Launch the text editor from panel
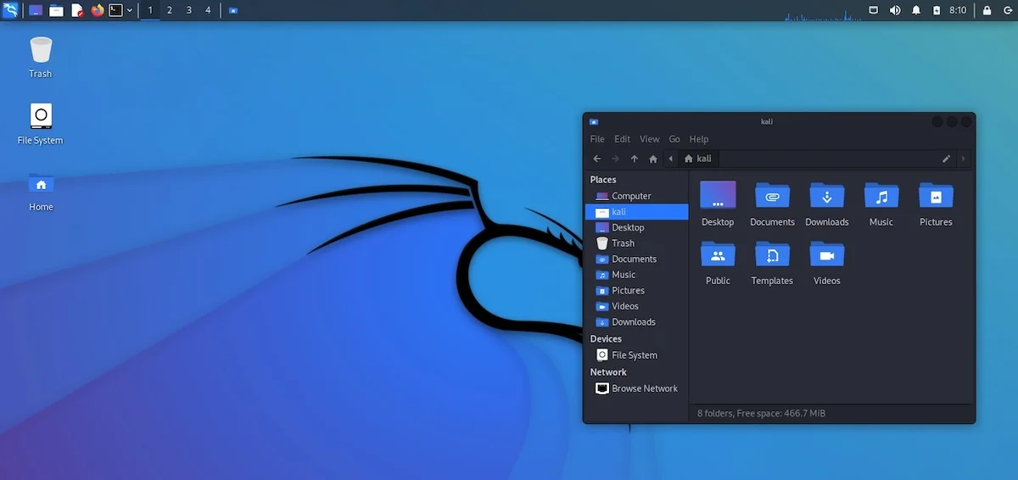This screenshot has height=480, width=1018. 77,10
